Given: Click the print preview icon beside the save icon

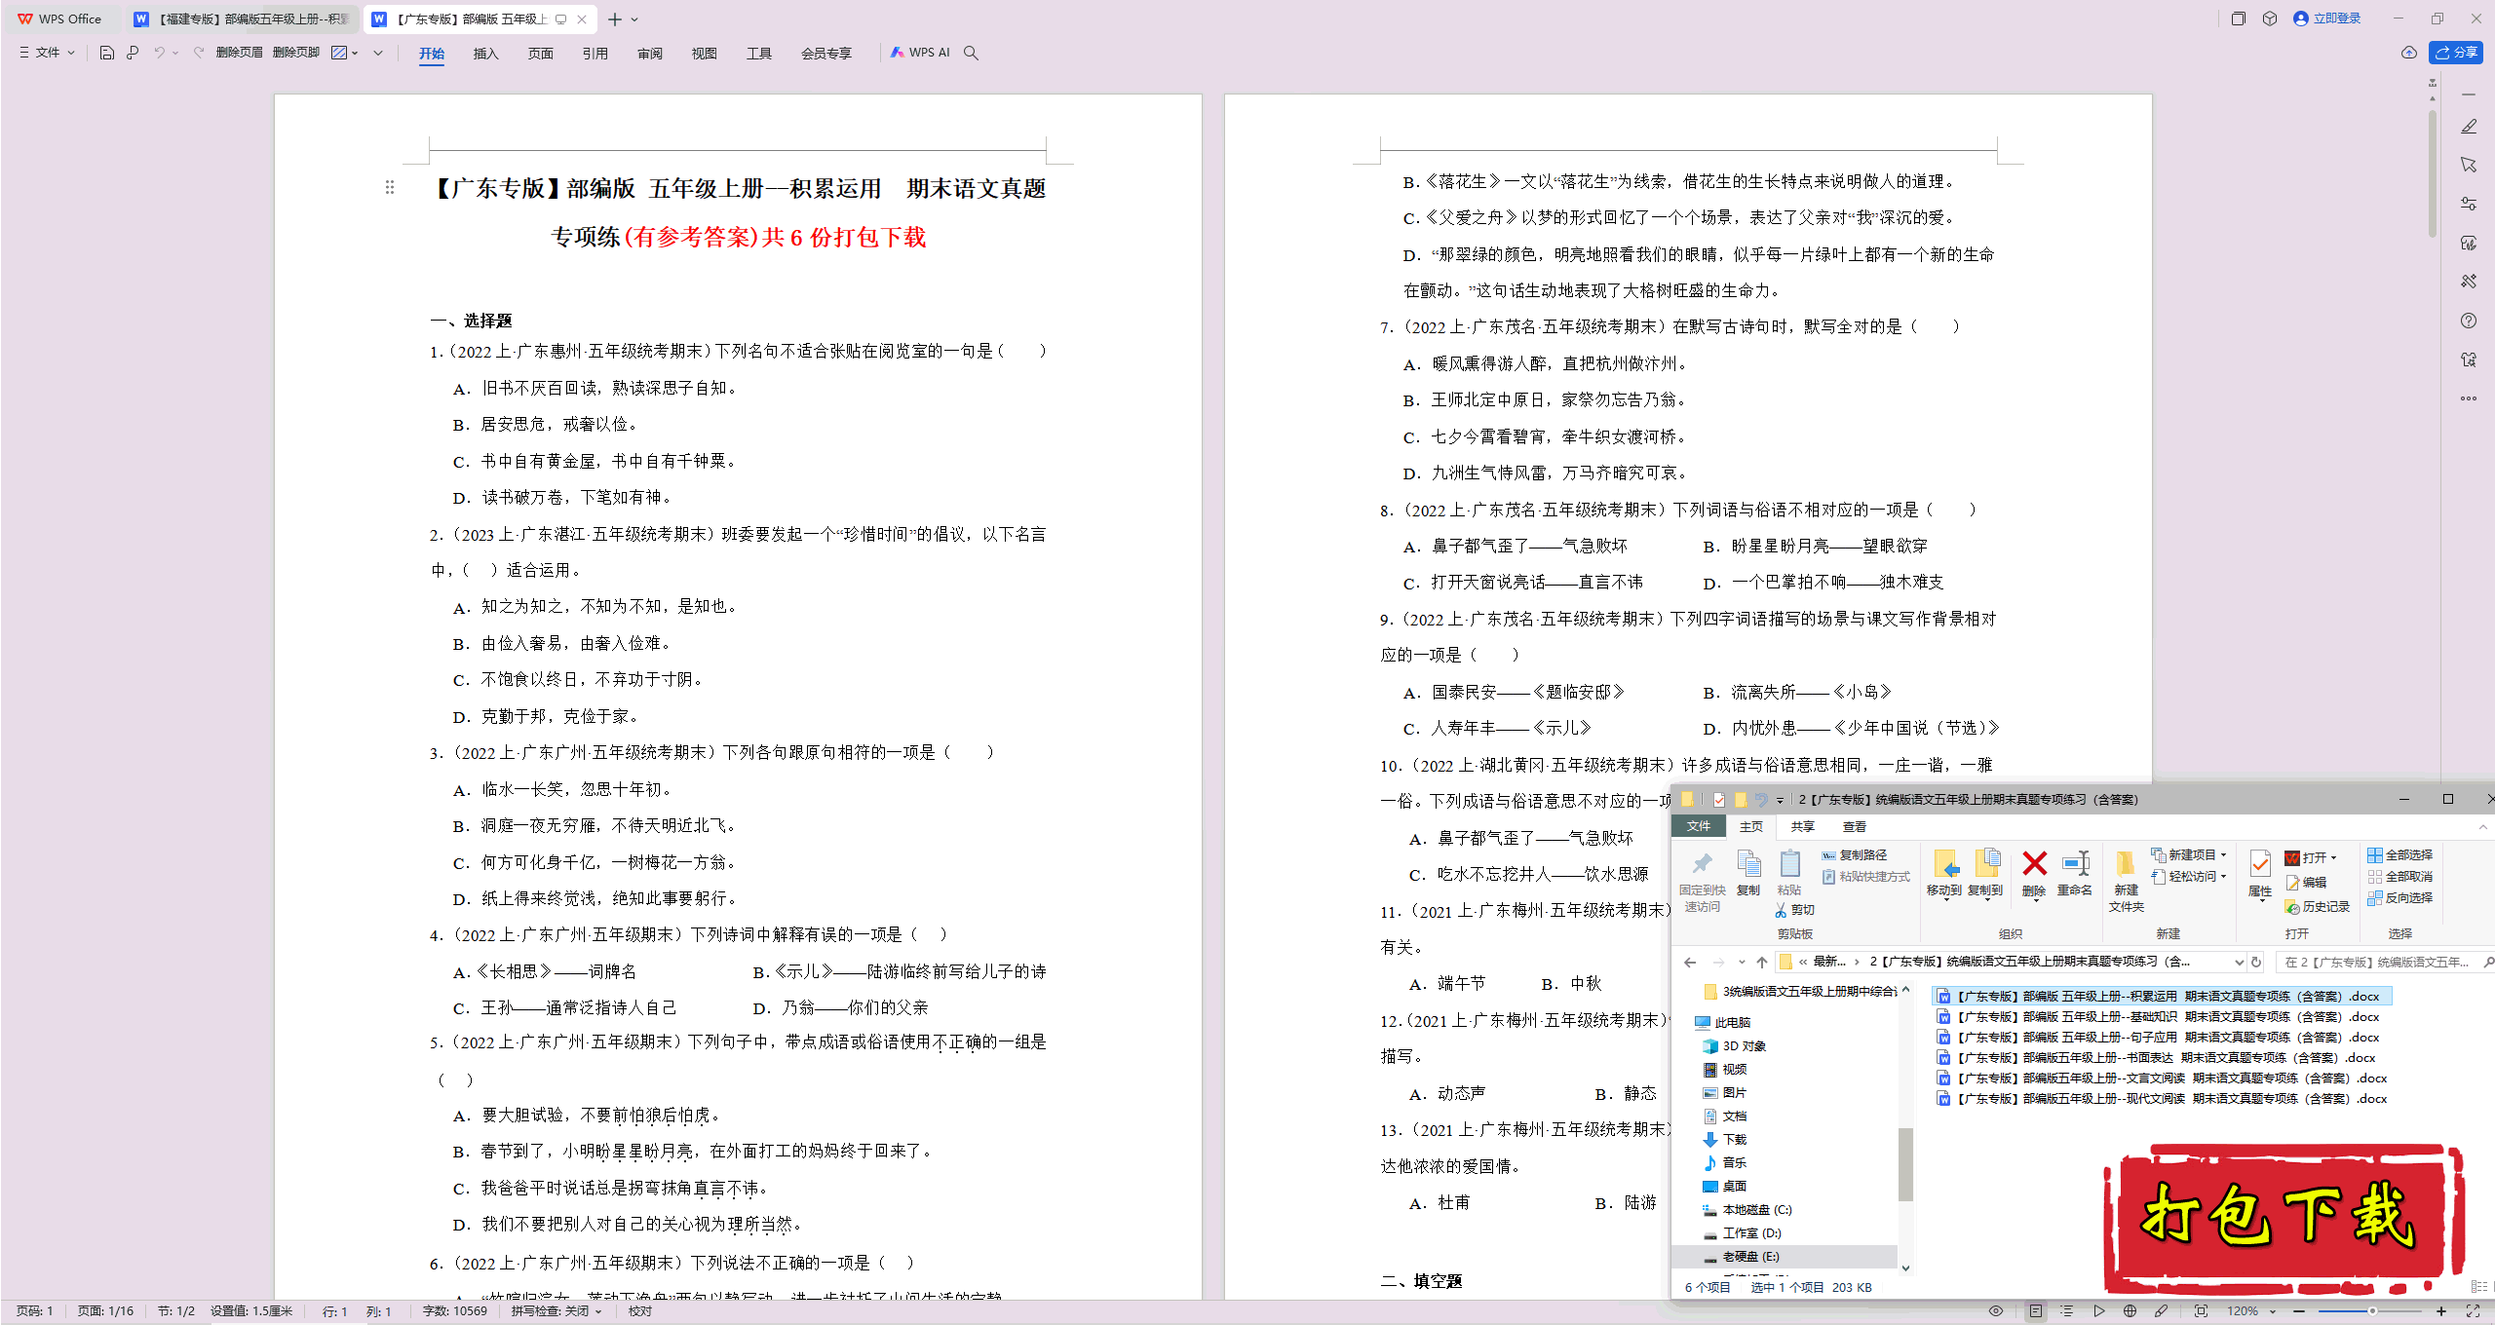Looking at the screenshot, I should coord(133,53).
